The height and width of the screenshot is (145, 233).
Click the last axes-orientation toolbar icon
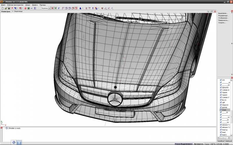point(112,8)
